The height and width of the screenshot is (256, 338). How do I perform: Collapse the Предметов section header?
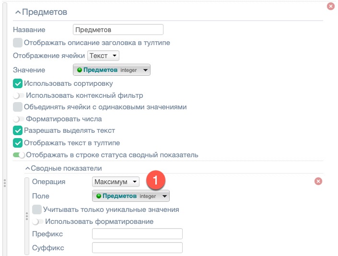point(18,12)
